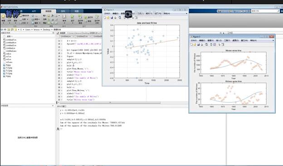The height and width of the screenshot is (166, 283).
Task: Expand the Figure 3 menu bar overflow arrow
Action: point(273,40)
